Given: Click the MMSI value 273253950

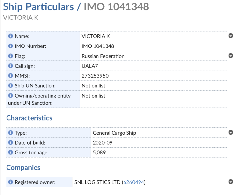Looking at the screenshot, I should click(x=95, y=76).
